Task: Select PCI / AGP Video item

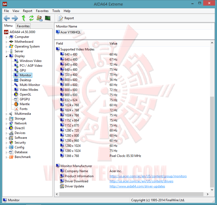Action: tap(31, 66)
